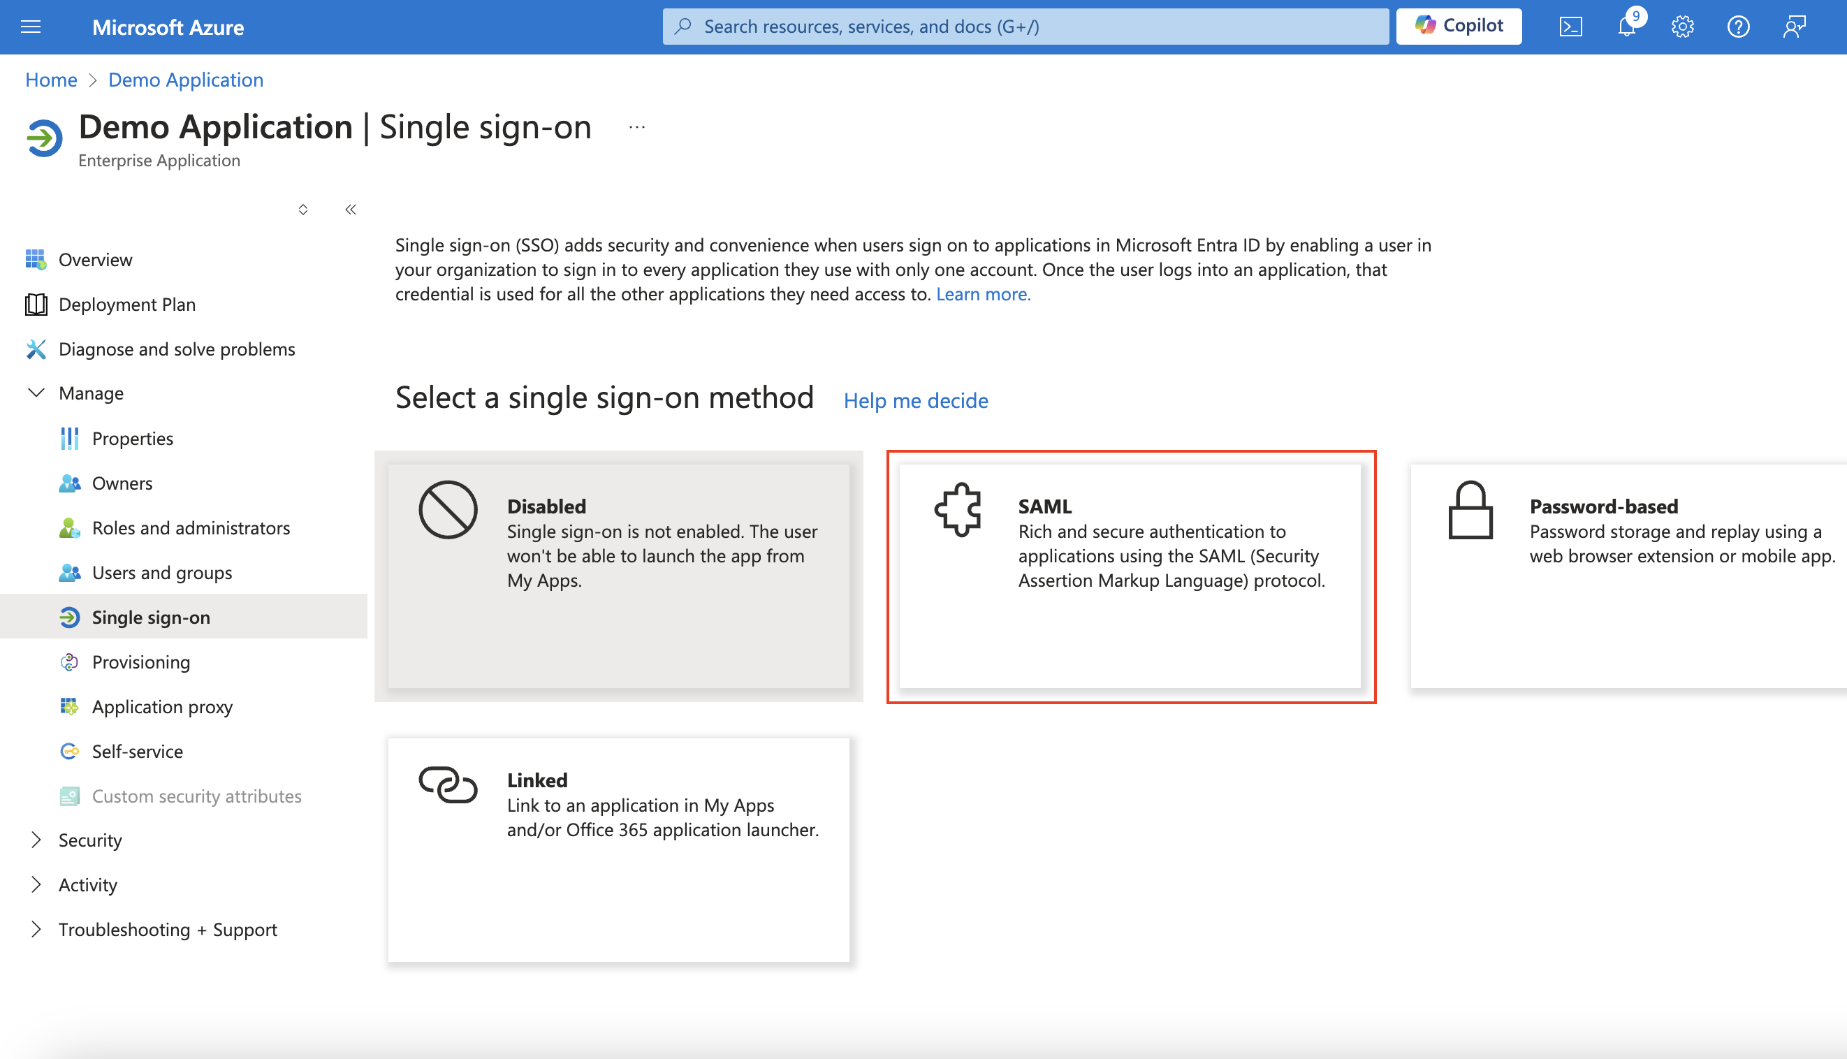Click the 'Select a single sign-on method' heading
The width and height of the screenshot is (1847, 1059).
pyautogui.click(x=604, y=397)
